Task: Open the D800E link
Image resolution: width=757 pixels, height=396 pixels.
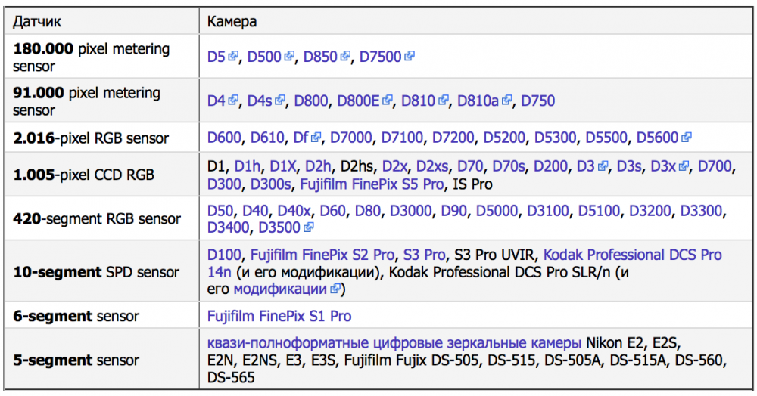Action: point(358,101)
